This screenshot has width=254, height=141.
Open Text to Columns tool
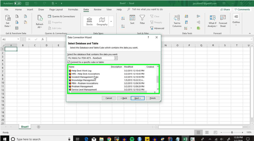click(x=177, y=21)
